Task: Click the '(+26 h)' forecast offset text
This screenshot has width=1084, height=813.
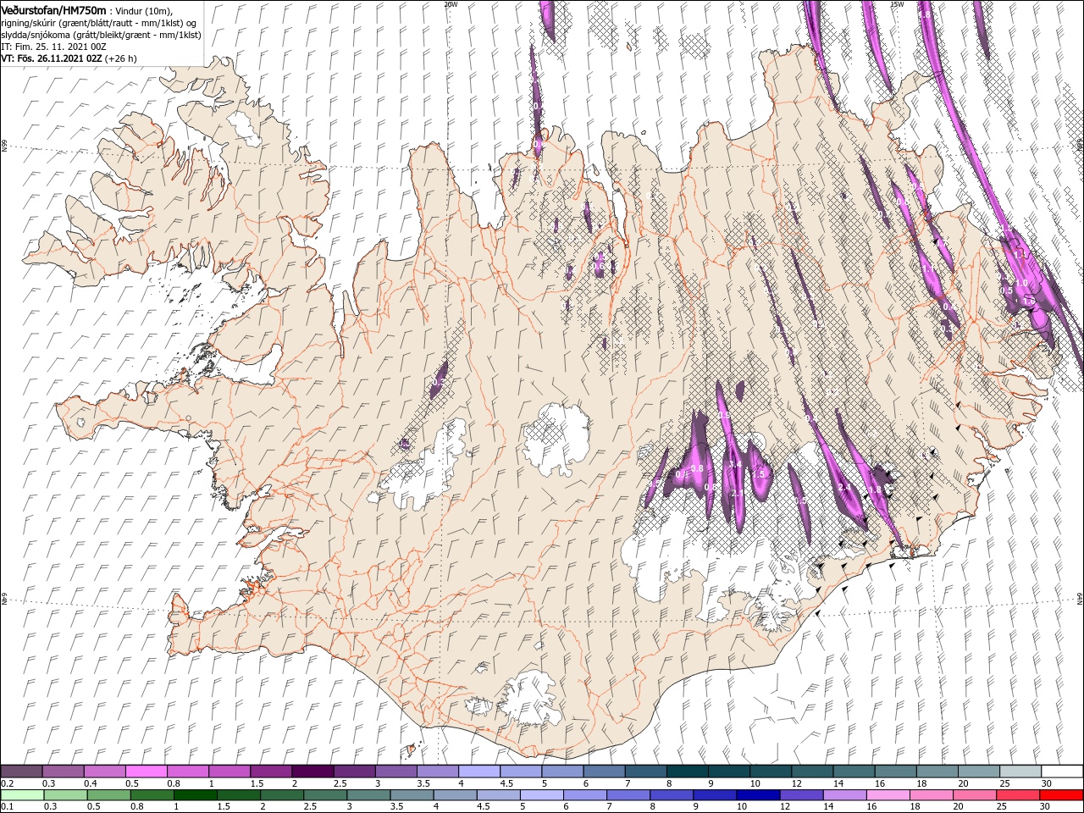Action: point(120,58)
